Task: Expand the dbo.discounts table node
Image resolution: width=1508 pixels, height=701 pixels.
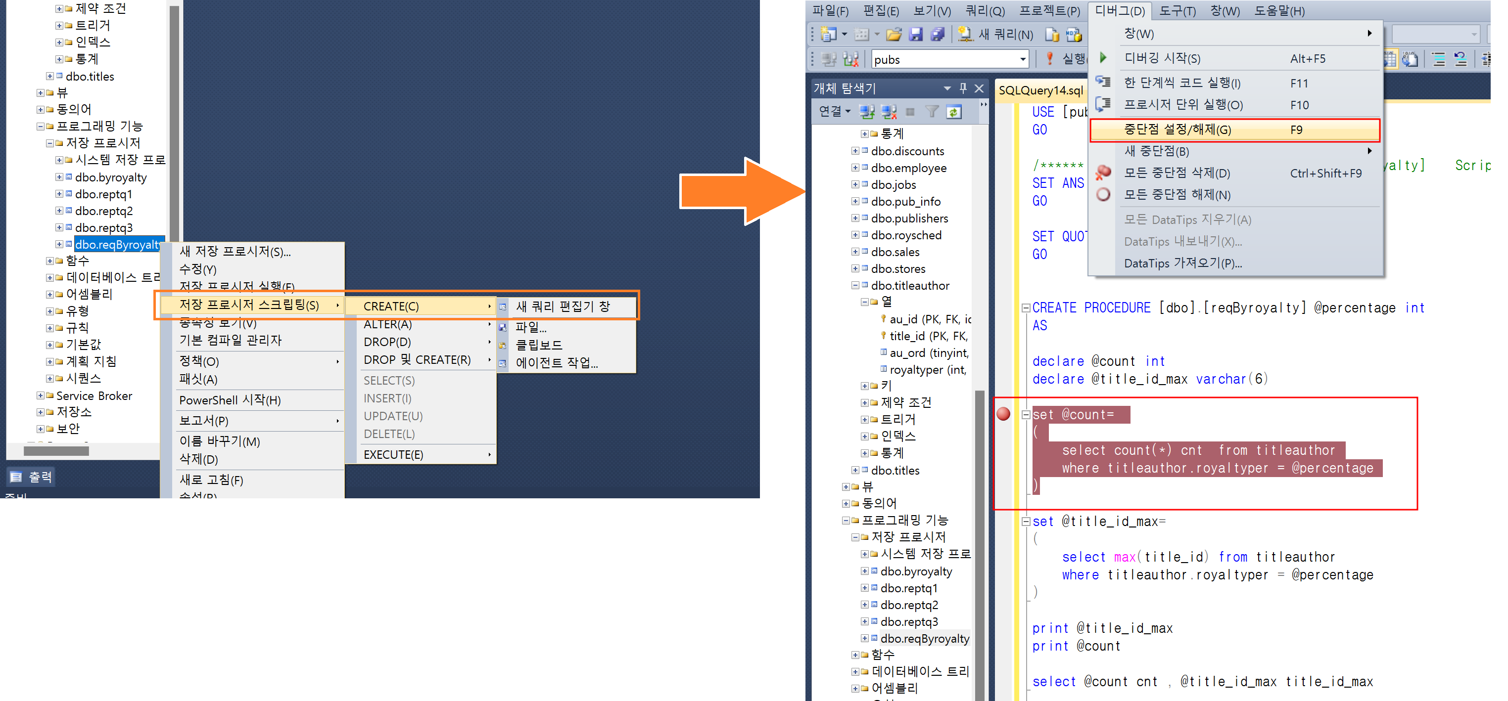Action: [855, 151]
